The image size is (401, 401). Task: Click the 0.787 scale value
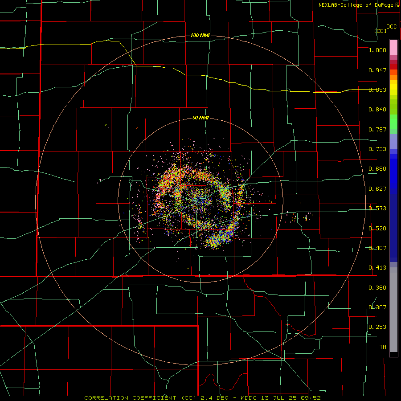click(x=377, y=129)
